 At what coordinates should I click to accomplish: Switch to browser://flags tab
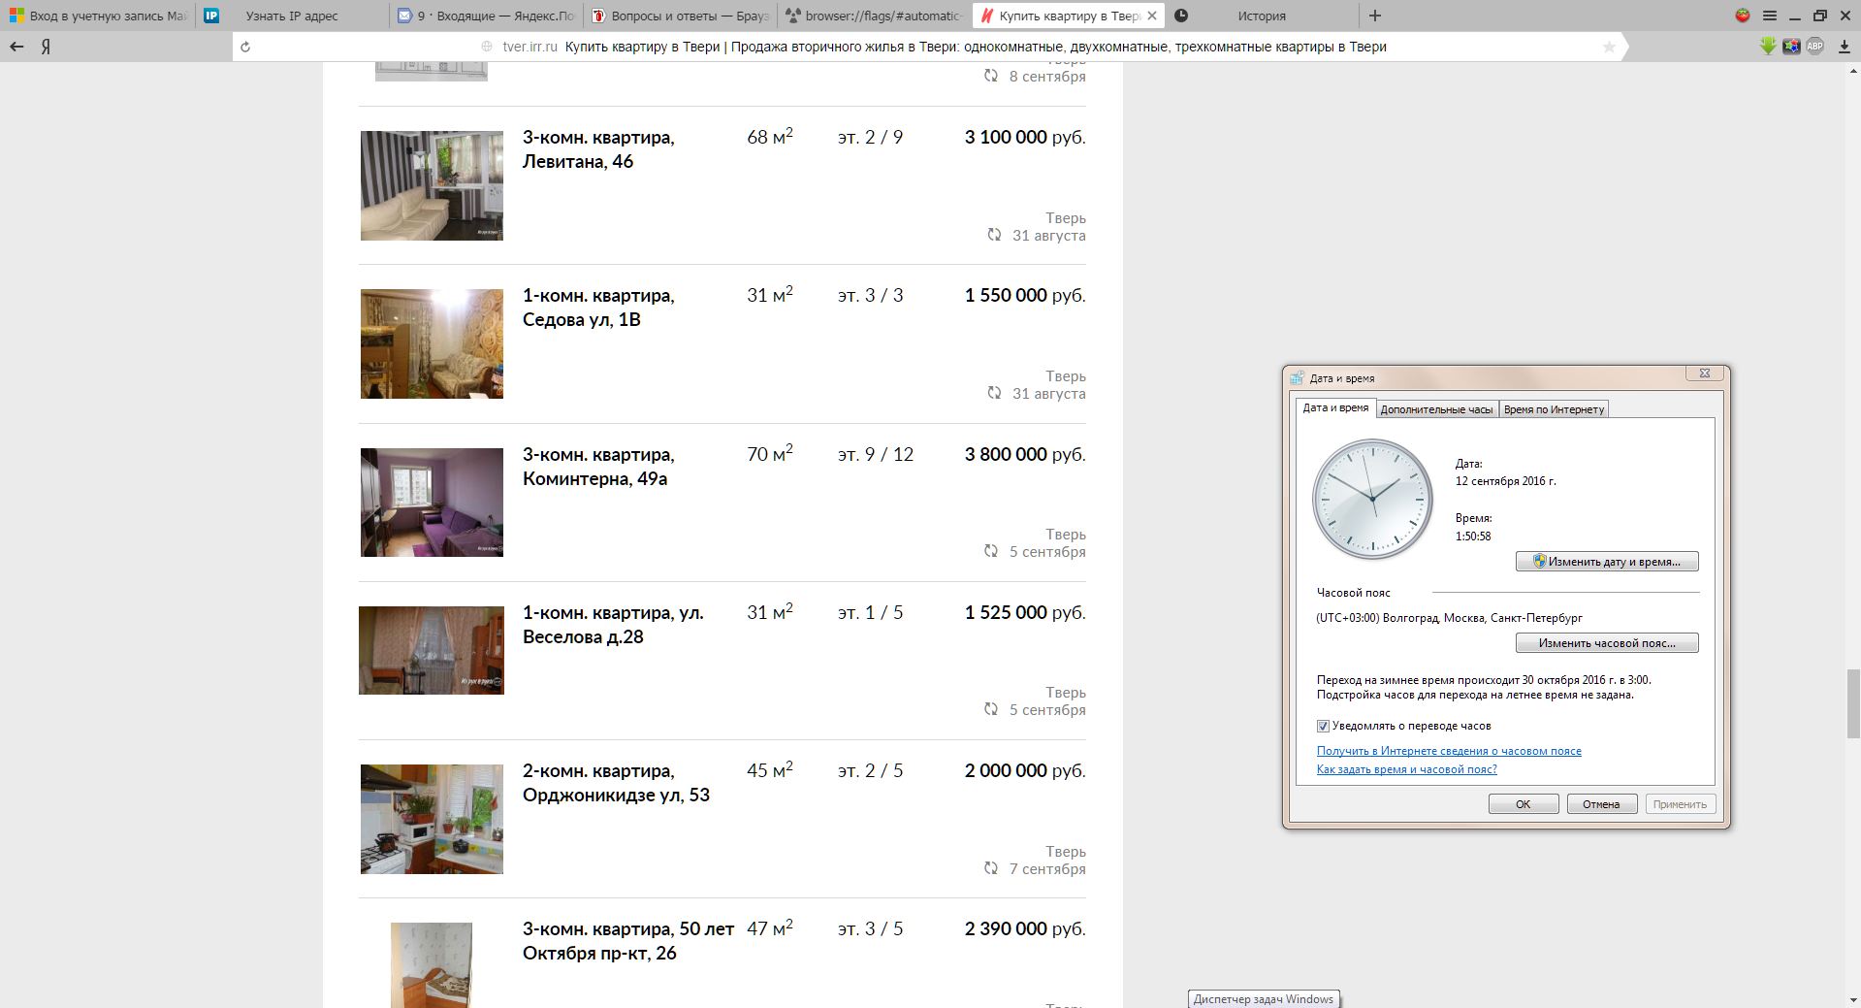[x=876, y=16]
